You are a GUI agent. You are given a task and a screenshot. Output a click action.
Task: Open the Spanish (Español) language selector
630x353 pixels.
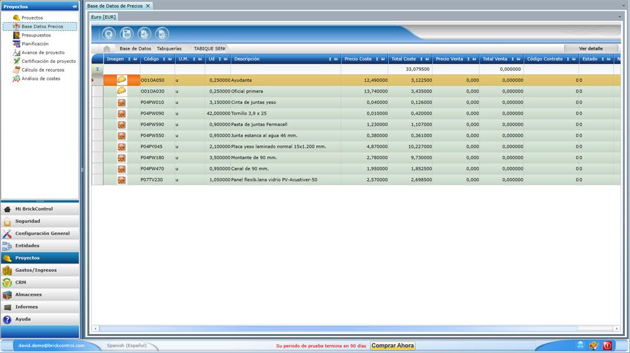click(x=127, y=345)
